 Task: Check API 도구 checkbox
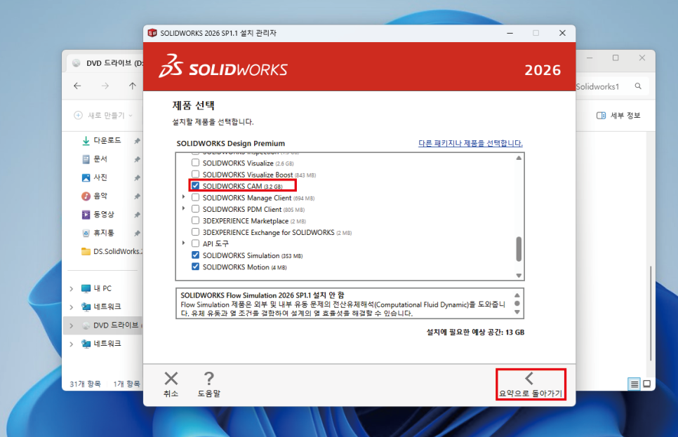click(195, 243)
